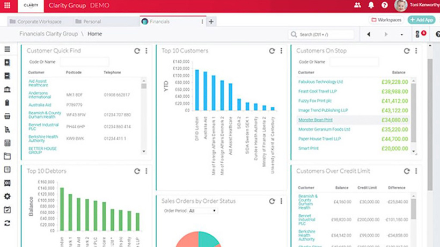Open the calculator sidebar icon

[8, 143]
